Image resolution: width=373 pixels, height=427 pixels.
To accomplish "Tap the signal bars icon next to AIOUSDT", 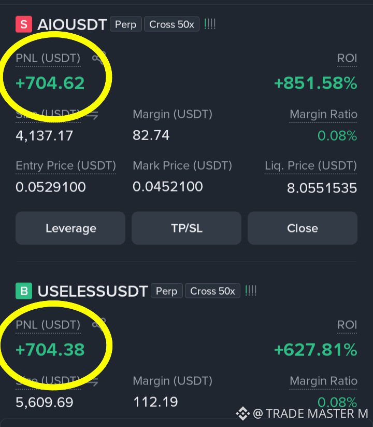I will coord(210,24).
